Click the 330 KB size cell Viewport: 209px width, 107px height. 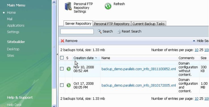203,69
